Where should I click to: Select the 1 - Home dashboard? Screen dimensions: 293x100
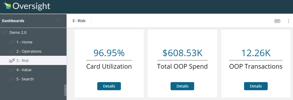(33, 42)
